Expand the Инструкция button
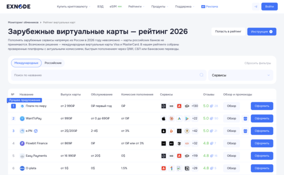Viewport: 284px width, 175px height. 262,32
